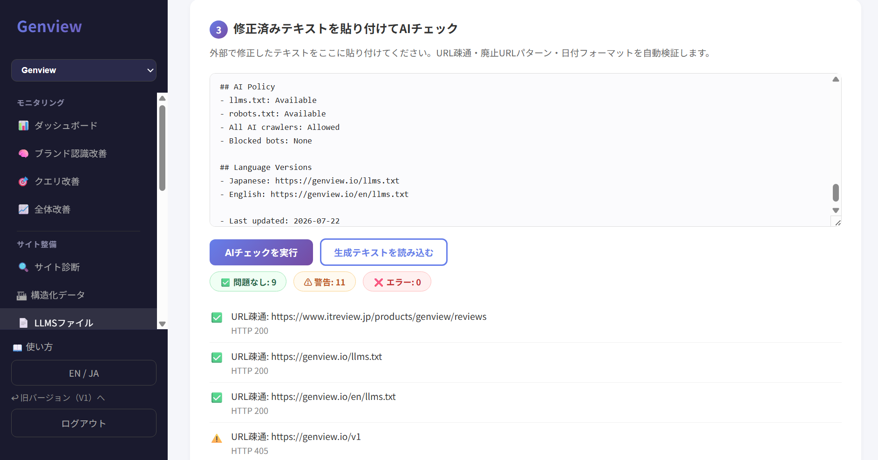Click 生成テキストを読み込む button
The image size is (878, 460).
384,252
